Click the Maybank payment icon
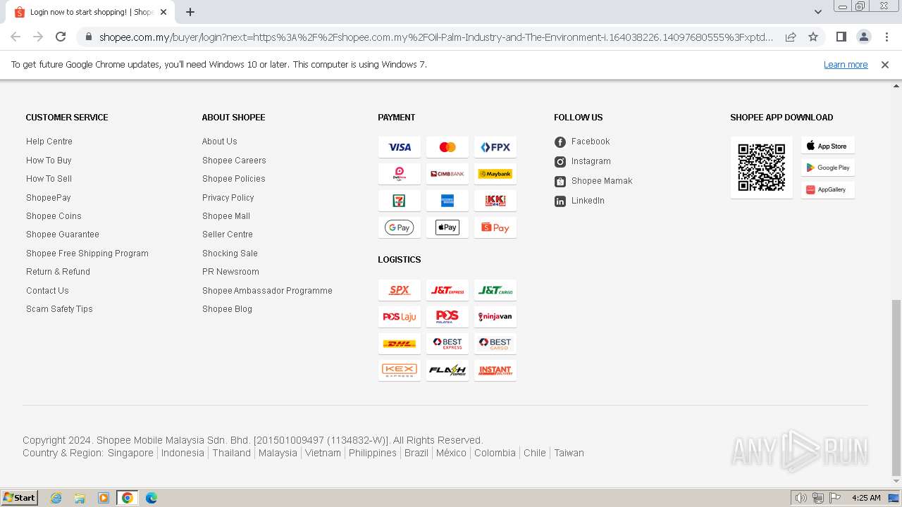 pos(495,174)
